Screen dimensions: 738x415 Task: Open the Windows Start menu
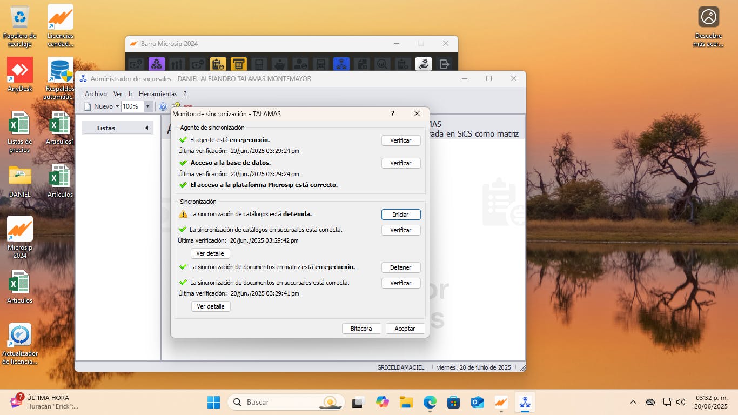coord(214,402)
